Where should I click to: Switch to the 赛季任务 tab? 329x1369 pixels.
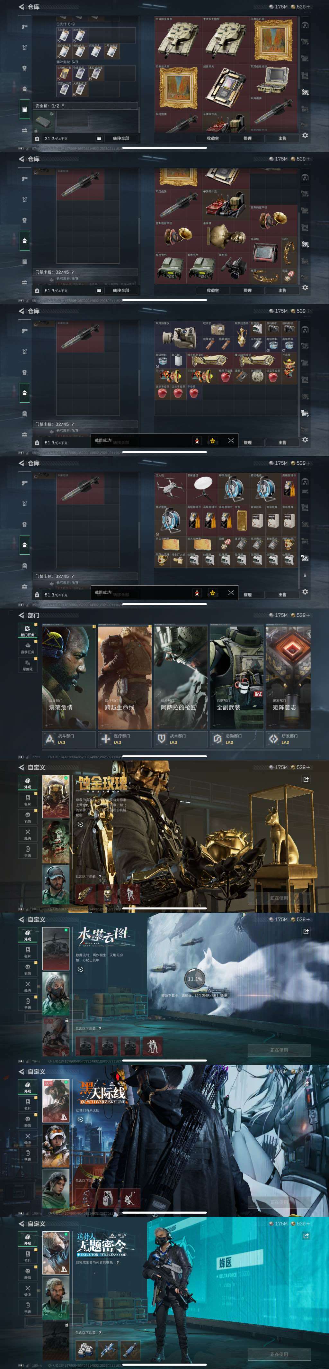coord(28,648)
